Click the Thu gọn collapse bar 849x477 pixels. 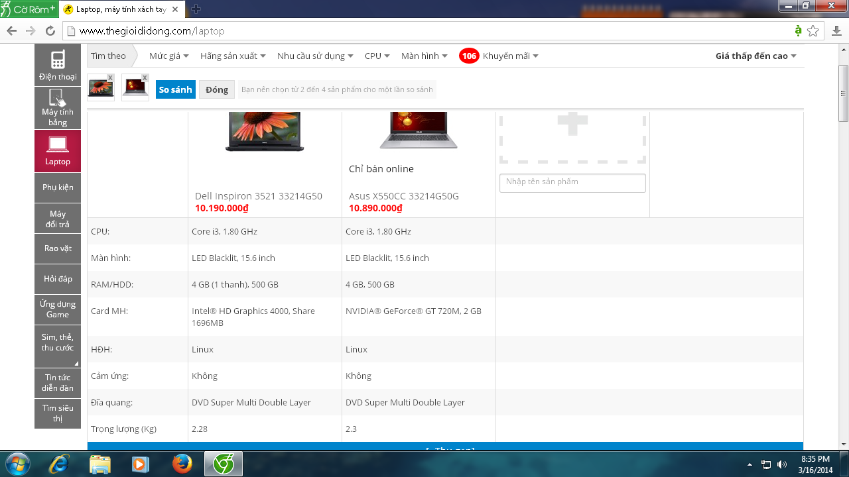[x=445, y=447]
